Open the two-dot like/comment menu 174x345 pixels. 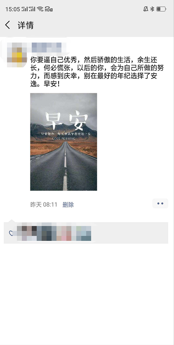click(x=160, y=204)
